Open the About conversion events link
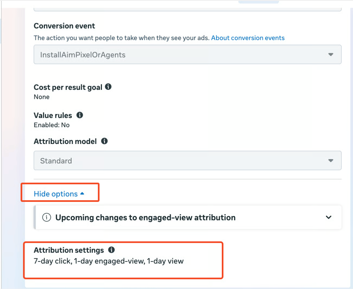The height and width of the screenshot is (289, 353). pos(248,38)
